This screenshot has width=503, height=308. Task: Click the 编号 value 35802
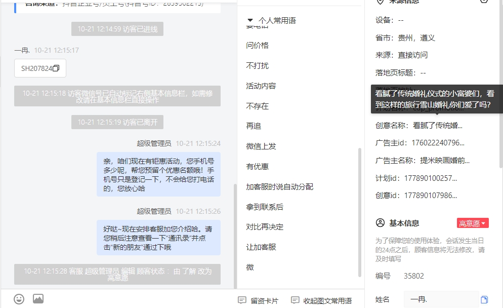point(414,276)
